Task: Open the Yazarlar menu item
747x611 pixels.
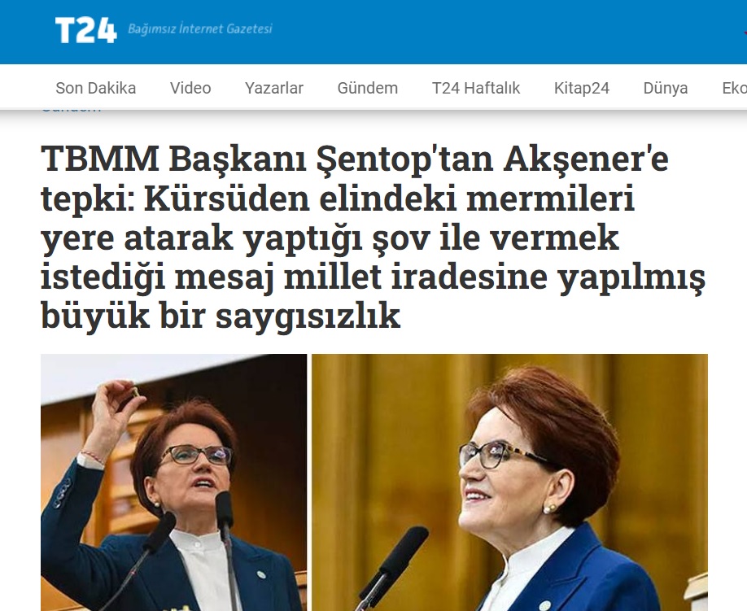Action: point(274,88)
